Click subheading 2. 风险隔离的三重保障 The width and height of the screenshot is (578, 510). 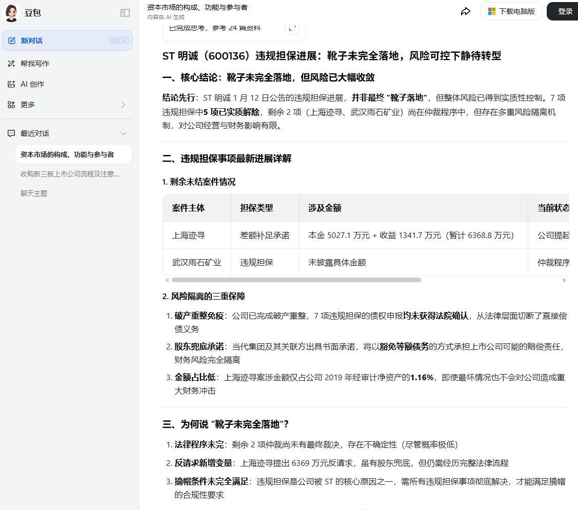[204, 296]
